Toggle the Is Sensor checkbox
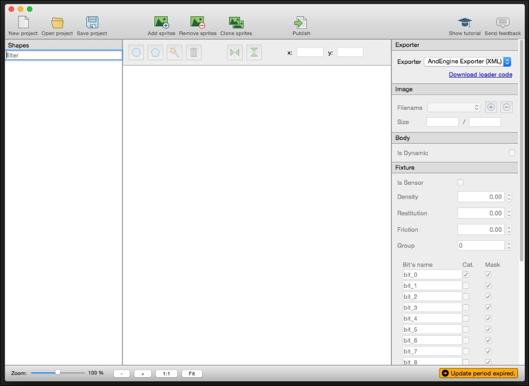529x386 pixels. point(460,183)
